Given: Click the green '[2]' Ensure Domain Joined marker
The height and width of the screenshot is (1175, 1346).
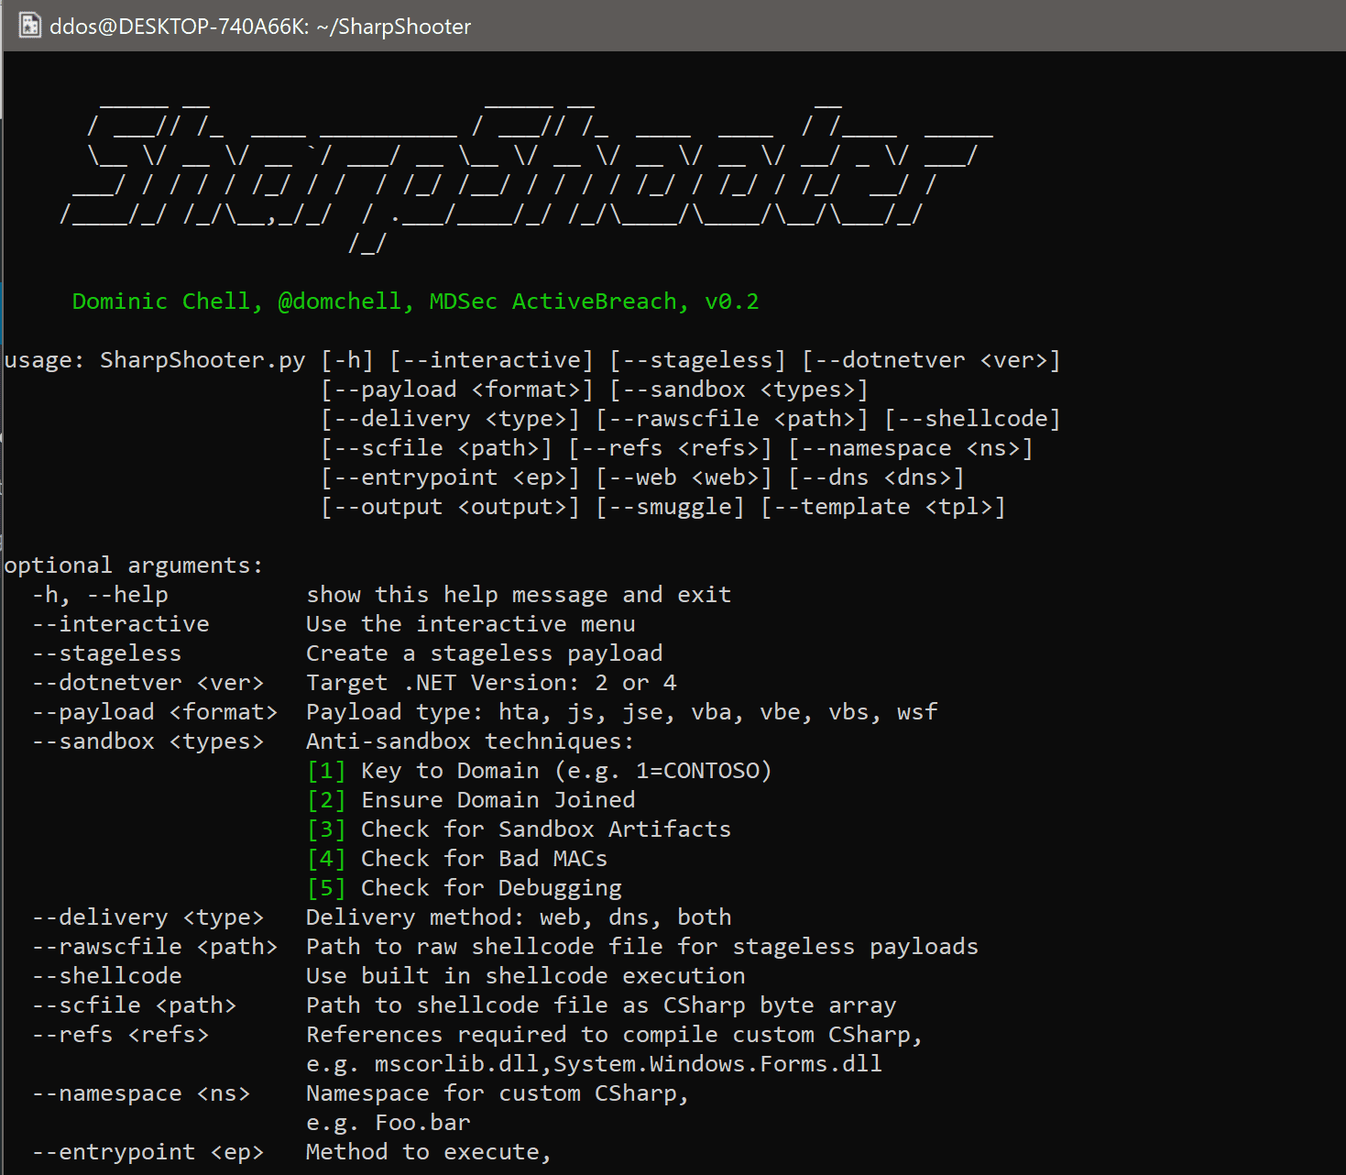Looking at the screenshot, I should (326, 800).
